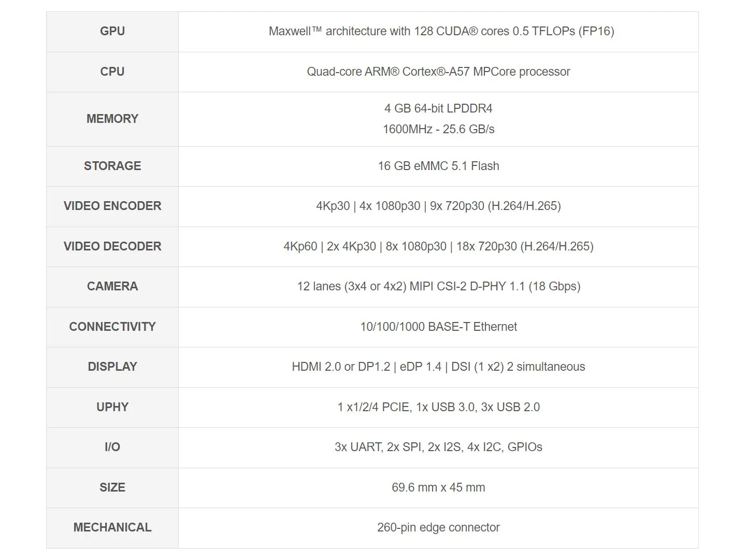Click the 16 GB eMMC 5.1 Flash value
Viewport: 746px width, 560px height.
438,166
